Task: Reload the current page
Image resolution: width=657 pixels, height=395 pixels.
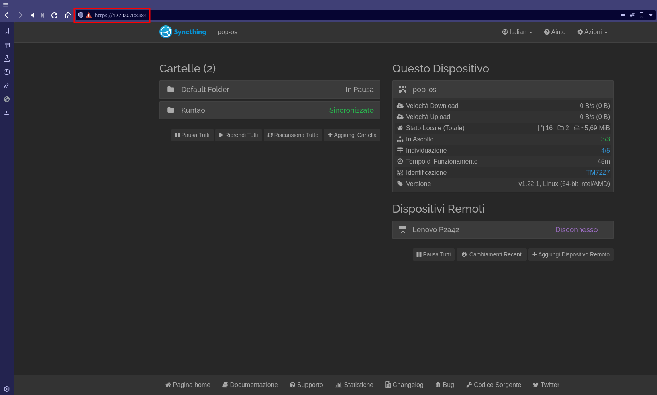Action: pos(55,15)
